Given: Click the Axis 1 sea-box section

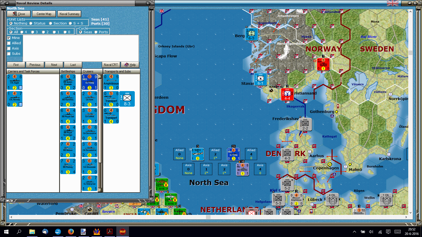Looking at the screenshot, I should coord(207,169).
